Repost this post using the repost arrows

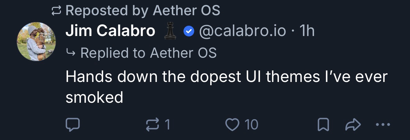[152, 124]
